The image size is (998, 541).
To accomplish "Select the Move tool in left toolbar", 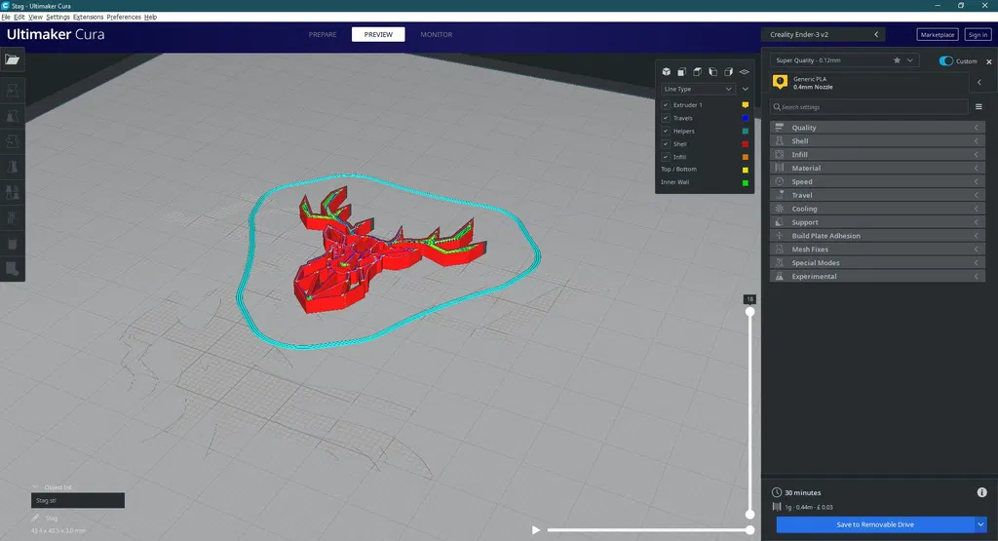I will click(12, 91).
